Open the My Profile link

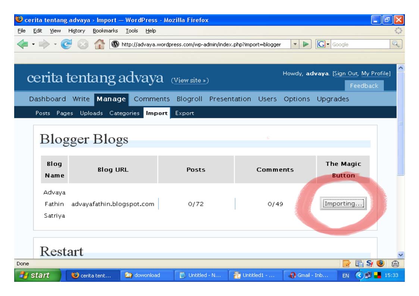pos(375,73)
